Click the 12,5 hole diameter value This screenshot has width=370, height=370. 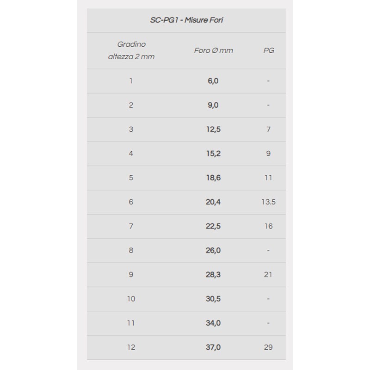(213, 129)
